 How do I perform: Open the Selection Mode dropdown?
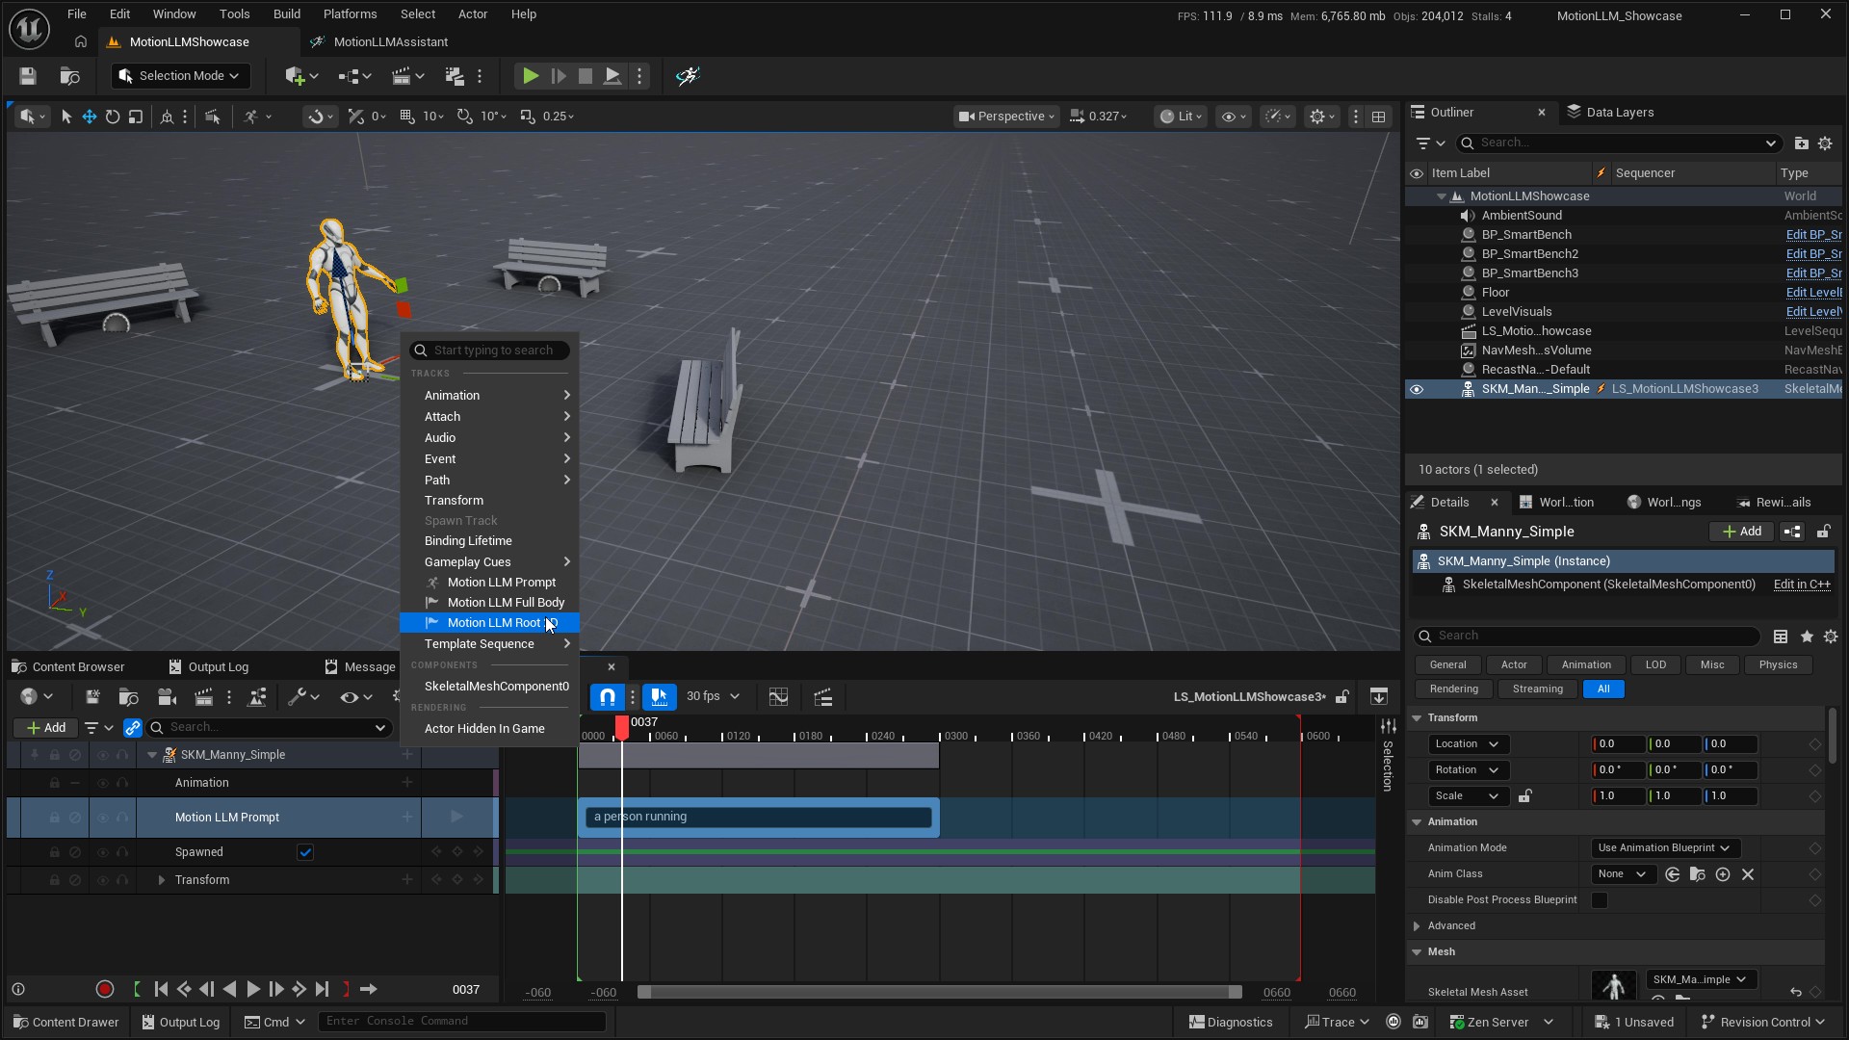pyautogui.click(x=180, y=76)
